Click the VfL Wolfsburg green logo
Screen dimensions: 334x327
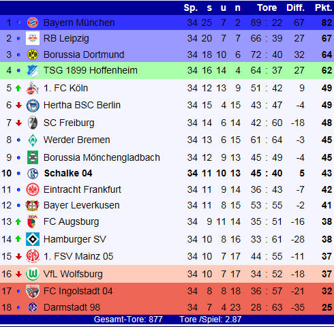tap(33, 274)
